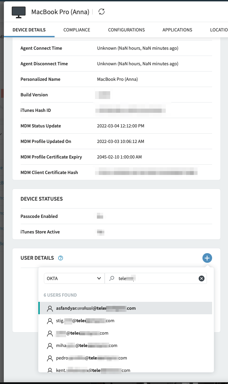Click the refresh icon beside device name

(102, 12)
